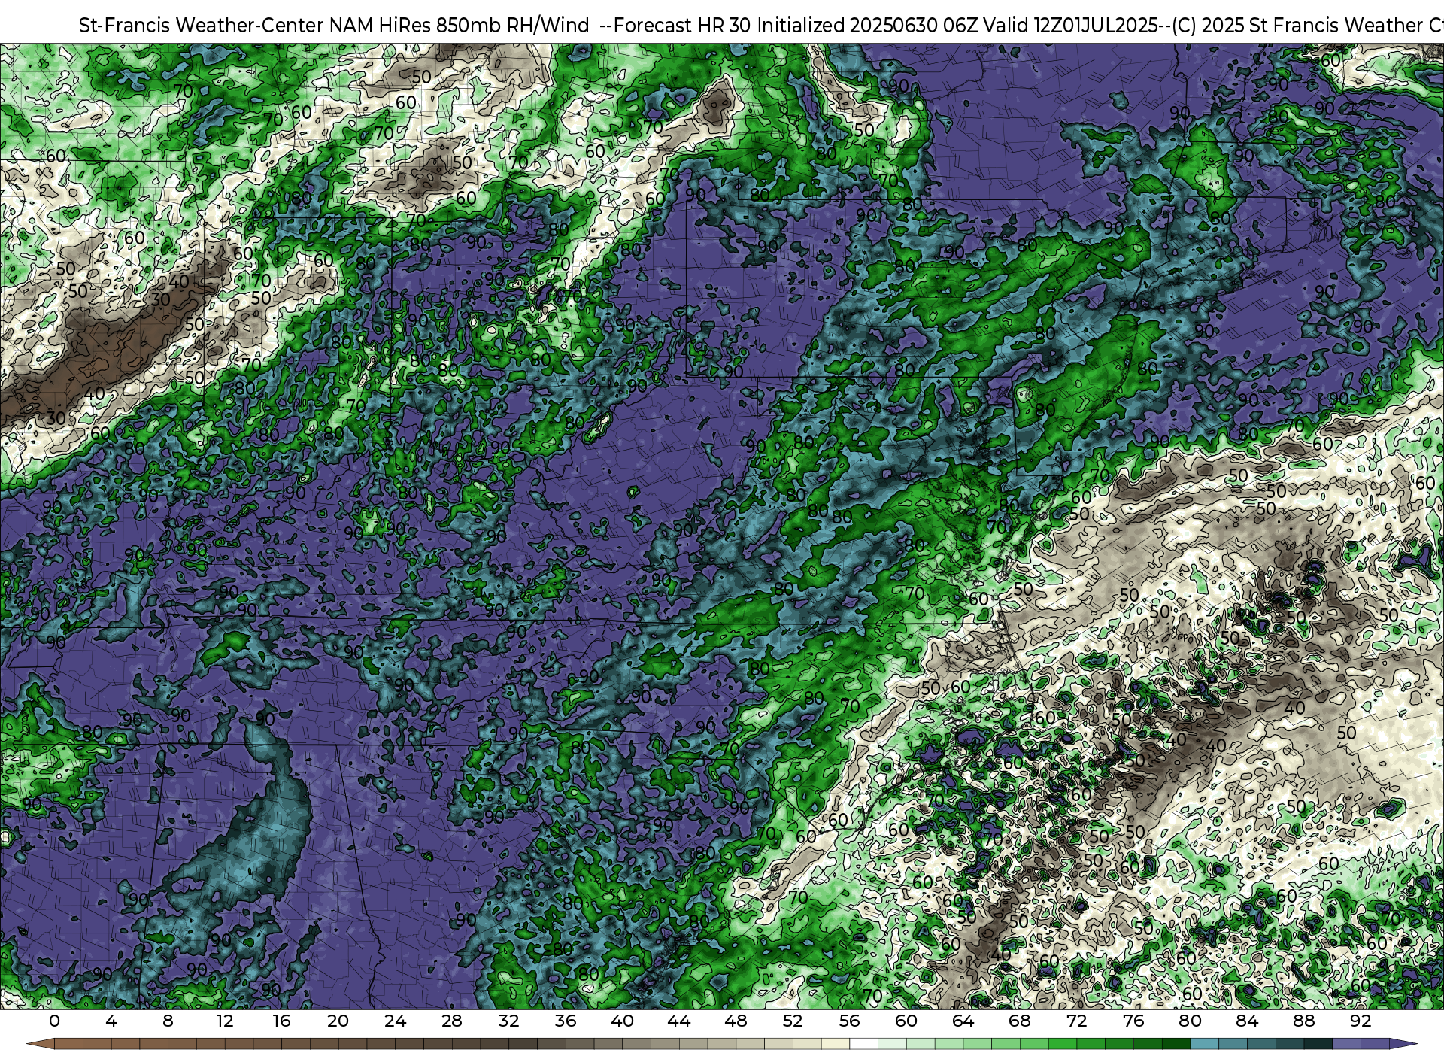Screen dimensions: 1444x1053
Task: Click the colorbar tick label "4"
Action: click(x=111, y=1021)
